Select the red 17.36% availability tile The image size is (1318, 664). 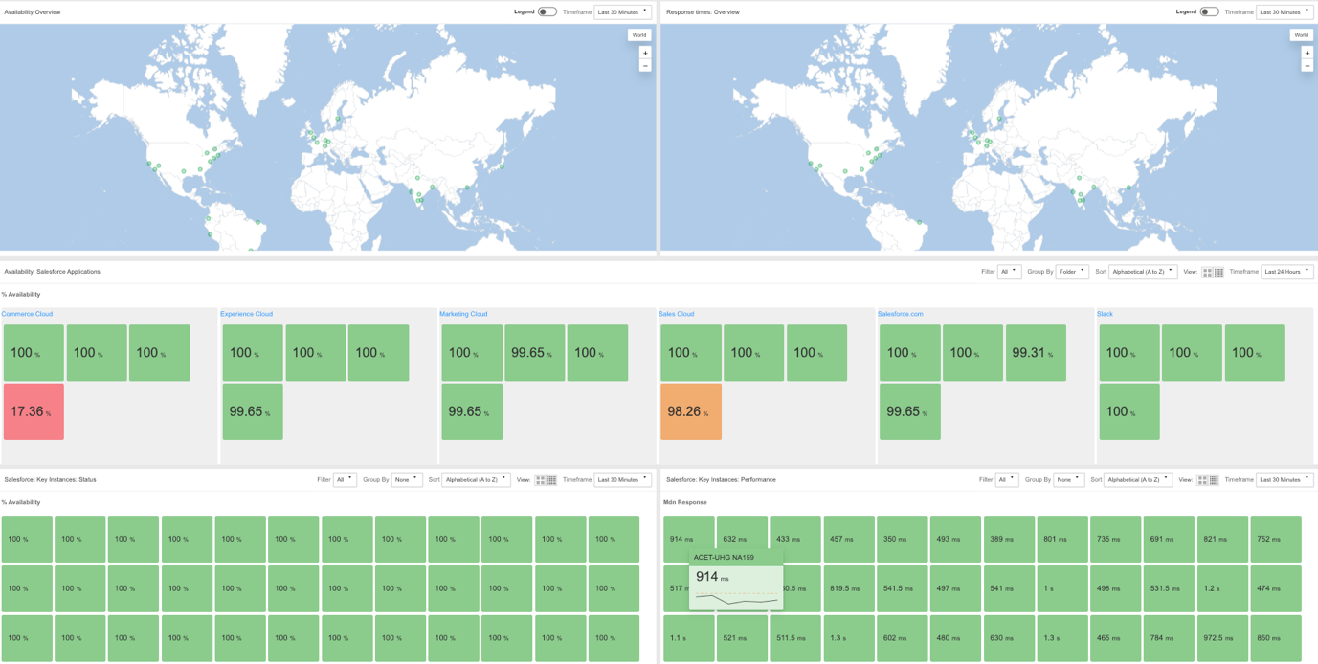point(34,411)
